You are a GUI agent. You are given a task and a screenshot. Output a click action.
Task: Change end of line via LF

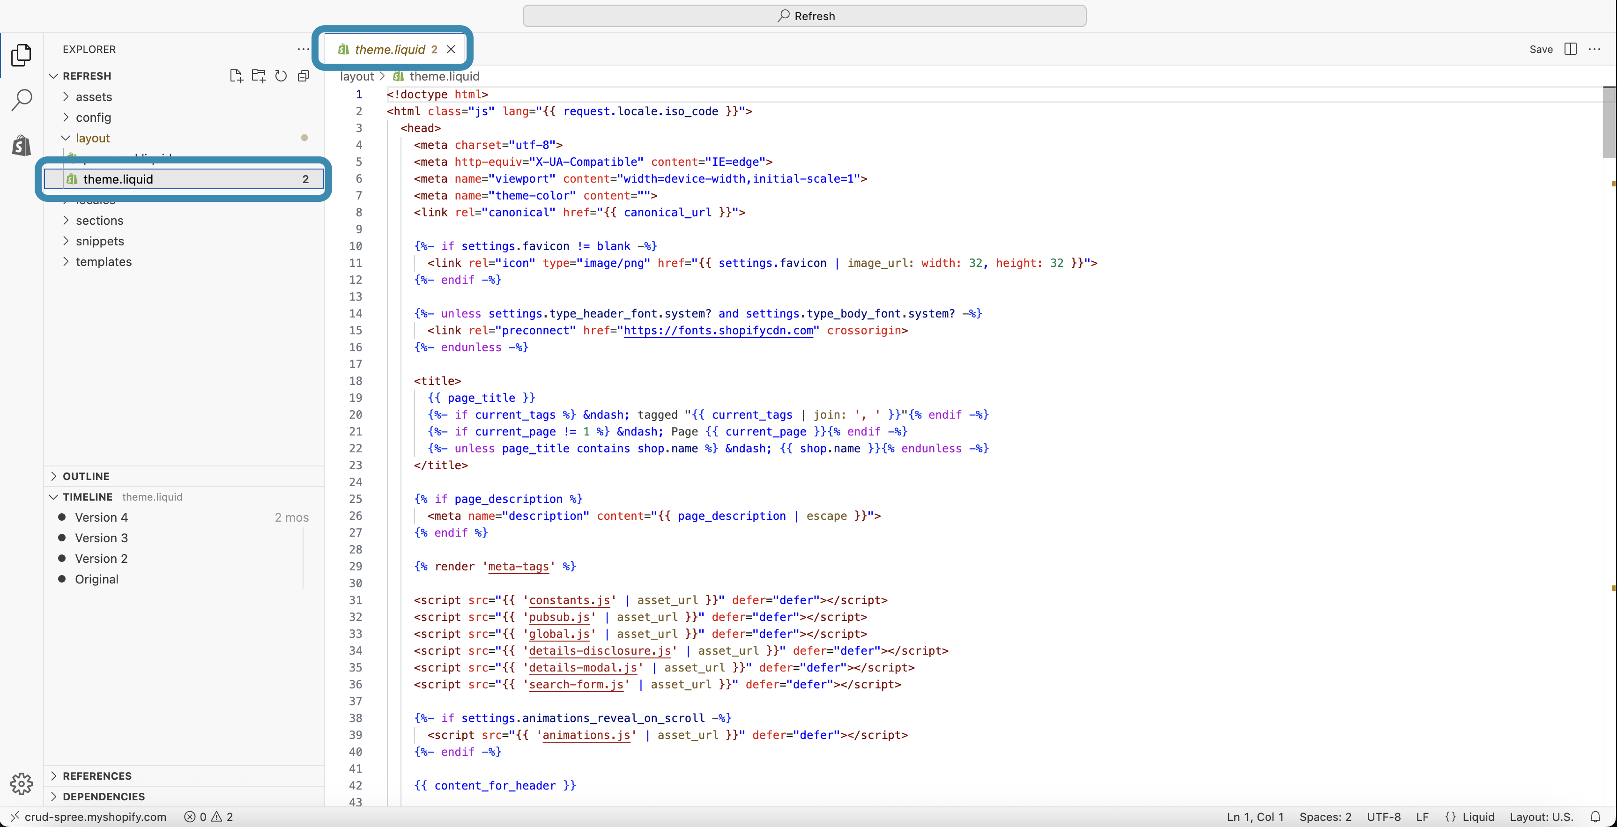(x=1423, y=817)
